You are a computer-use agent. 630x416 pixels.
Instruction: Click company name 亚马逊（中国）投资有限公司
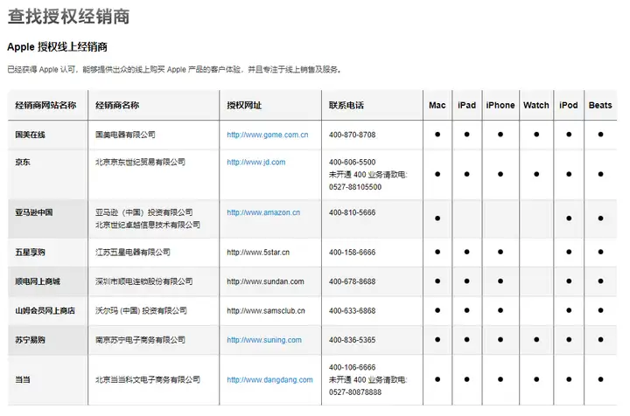click(x=143, y=212)
